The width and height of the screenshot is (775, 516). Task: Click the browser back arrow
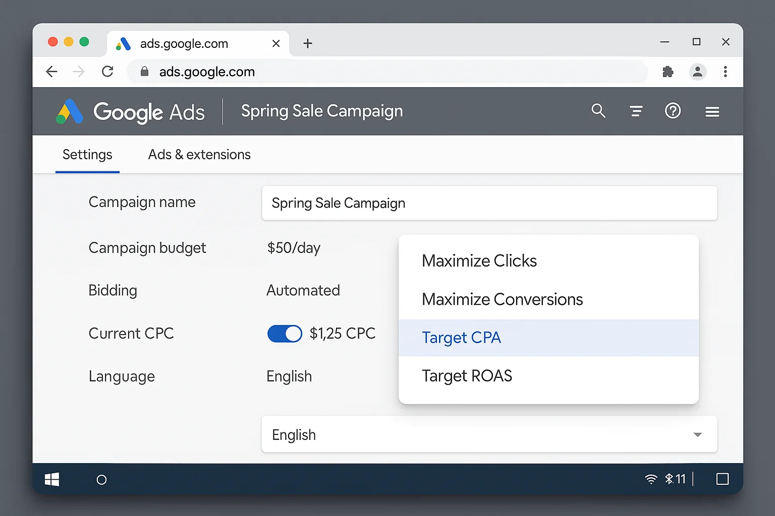pyautogui.click(x=51, y=72)
